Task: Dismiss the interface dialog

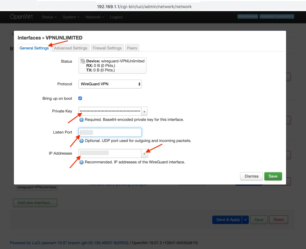Action: coord(252,176)
